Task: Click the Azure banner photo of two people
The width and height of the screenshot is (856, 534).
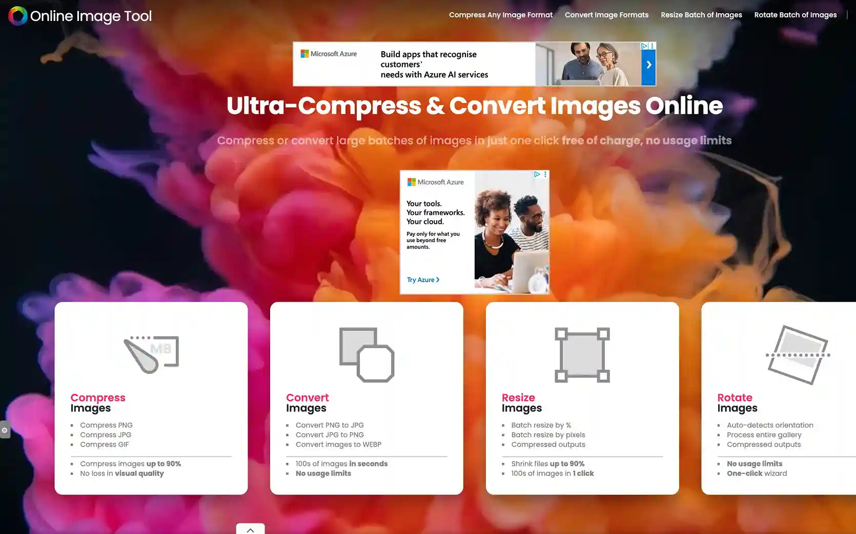Action: pyautogui.click(x=588, y=64)
